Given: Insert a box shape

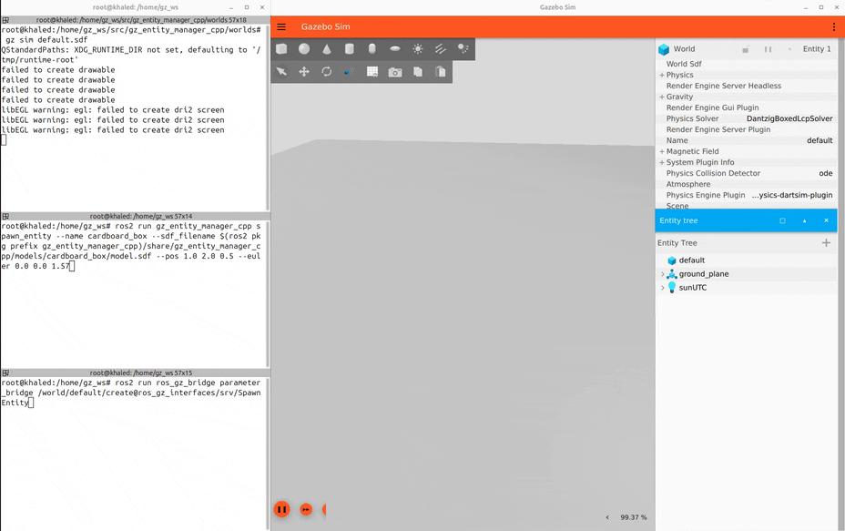Looking at the screenshot, I should pos(281,49).
